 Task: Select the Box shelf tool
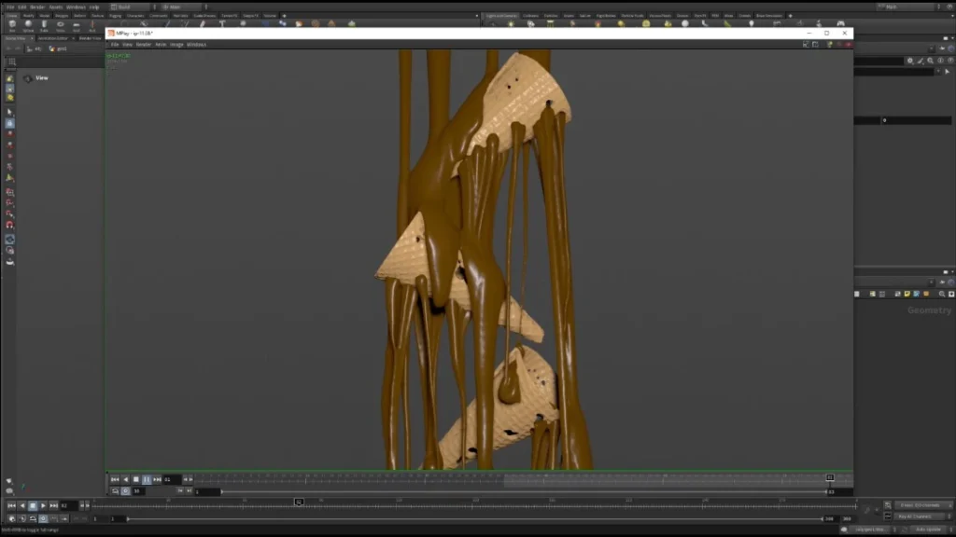click(x=12, y=24)
